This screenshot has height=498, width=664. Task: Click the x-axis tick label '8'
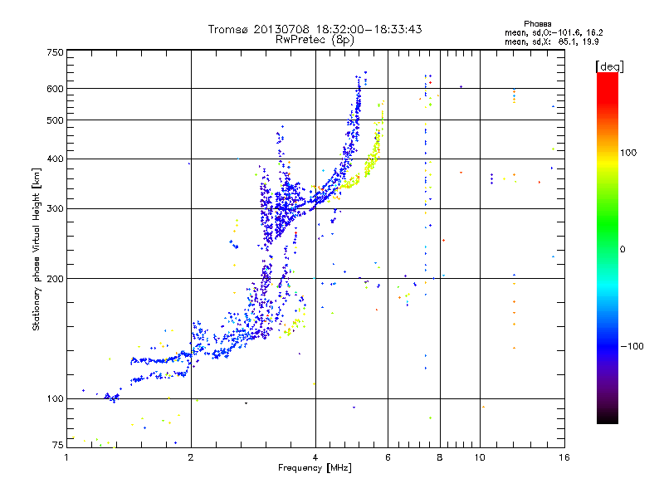pos(440,457)
